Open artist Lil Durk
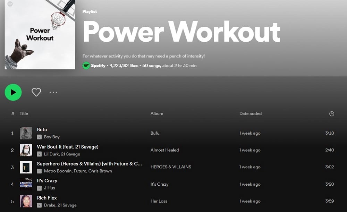 51,154
